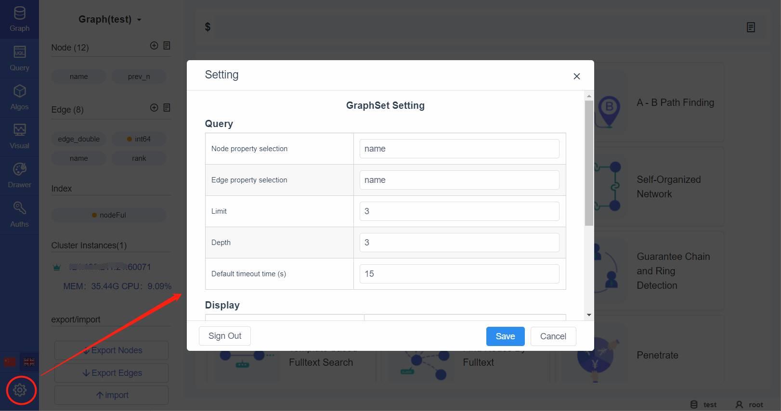This screenshot has height=411, width=781.
Task: Switch language with the UK flag
Action: [x=29, y=362]
